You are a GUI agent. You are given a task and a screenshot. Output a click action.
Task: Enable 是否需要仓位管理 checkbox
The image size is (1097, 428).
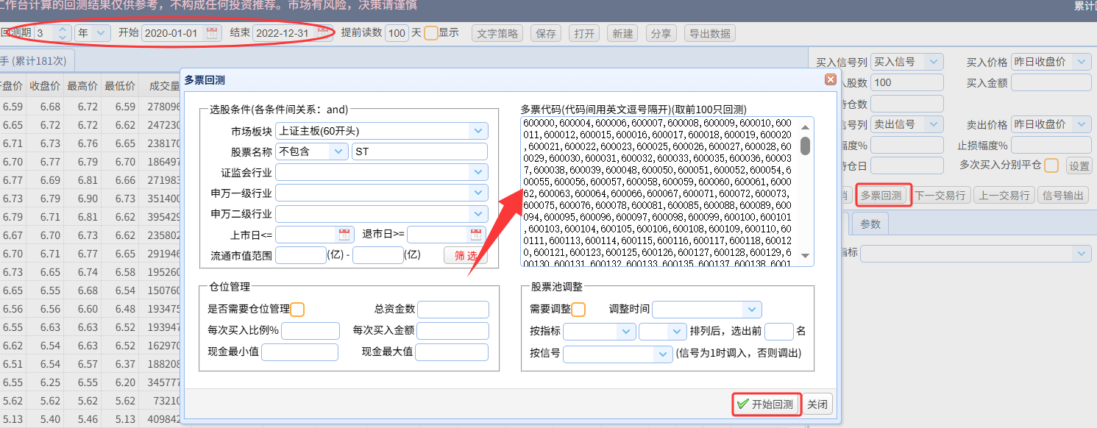[297, 310]
